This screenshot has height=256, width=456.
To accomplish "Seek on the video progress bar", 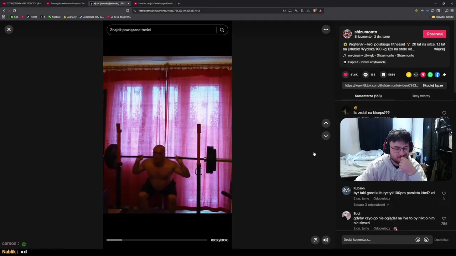I will click(x=156, y=240).
